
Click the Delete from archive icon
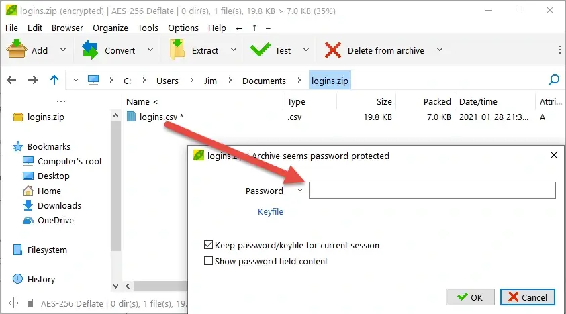(332, 50)
